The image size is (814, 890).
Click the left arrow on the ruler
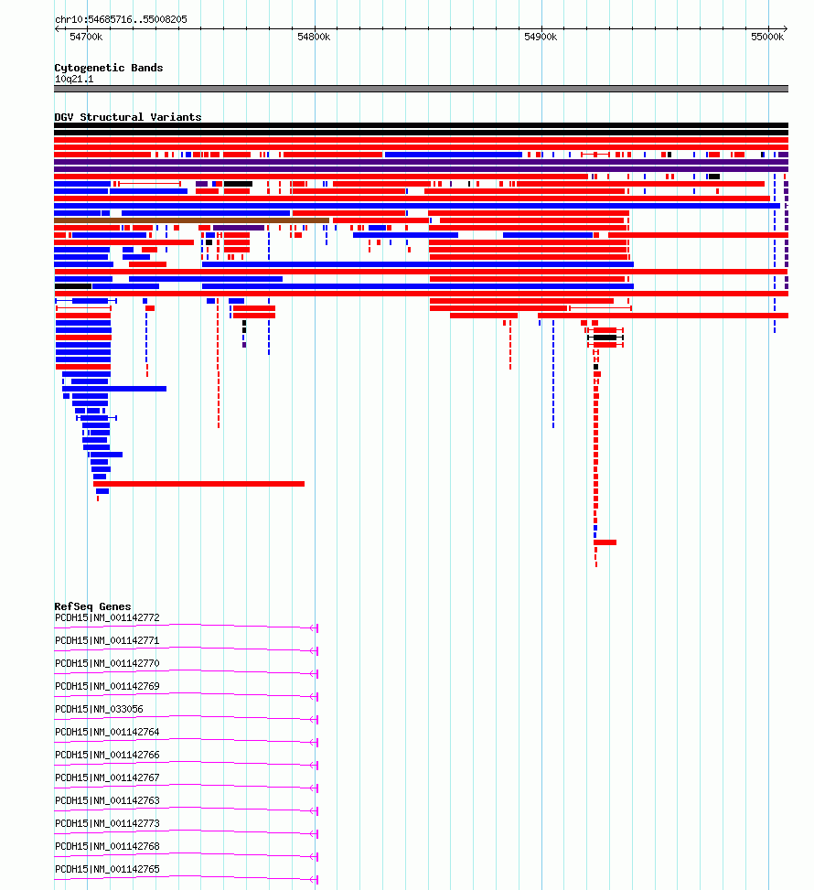coord(57,28)
